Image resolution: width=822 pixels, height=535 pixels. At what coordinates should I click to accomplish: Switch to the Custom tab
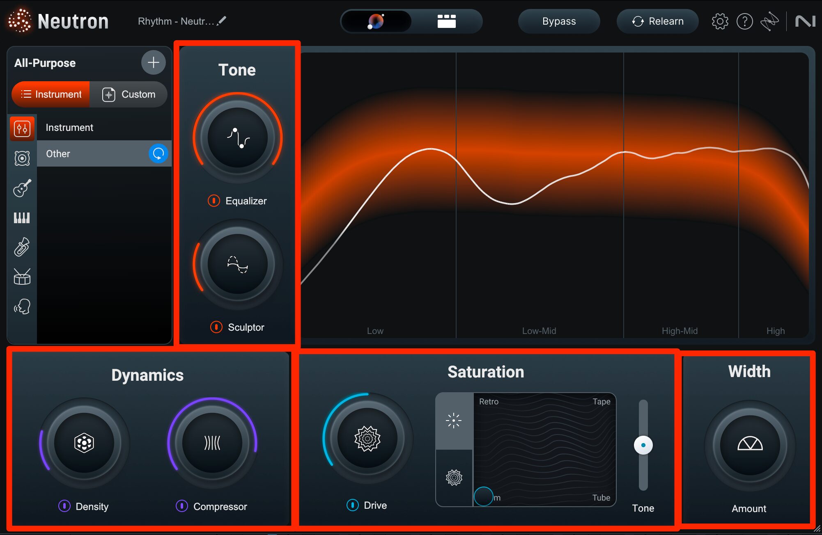click(129, 94)
